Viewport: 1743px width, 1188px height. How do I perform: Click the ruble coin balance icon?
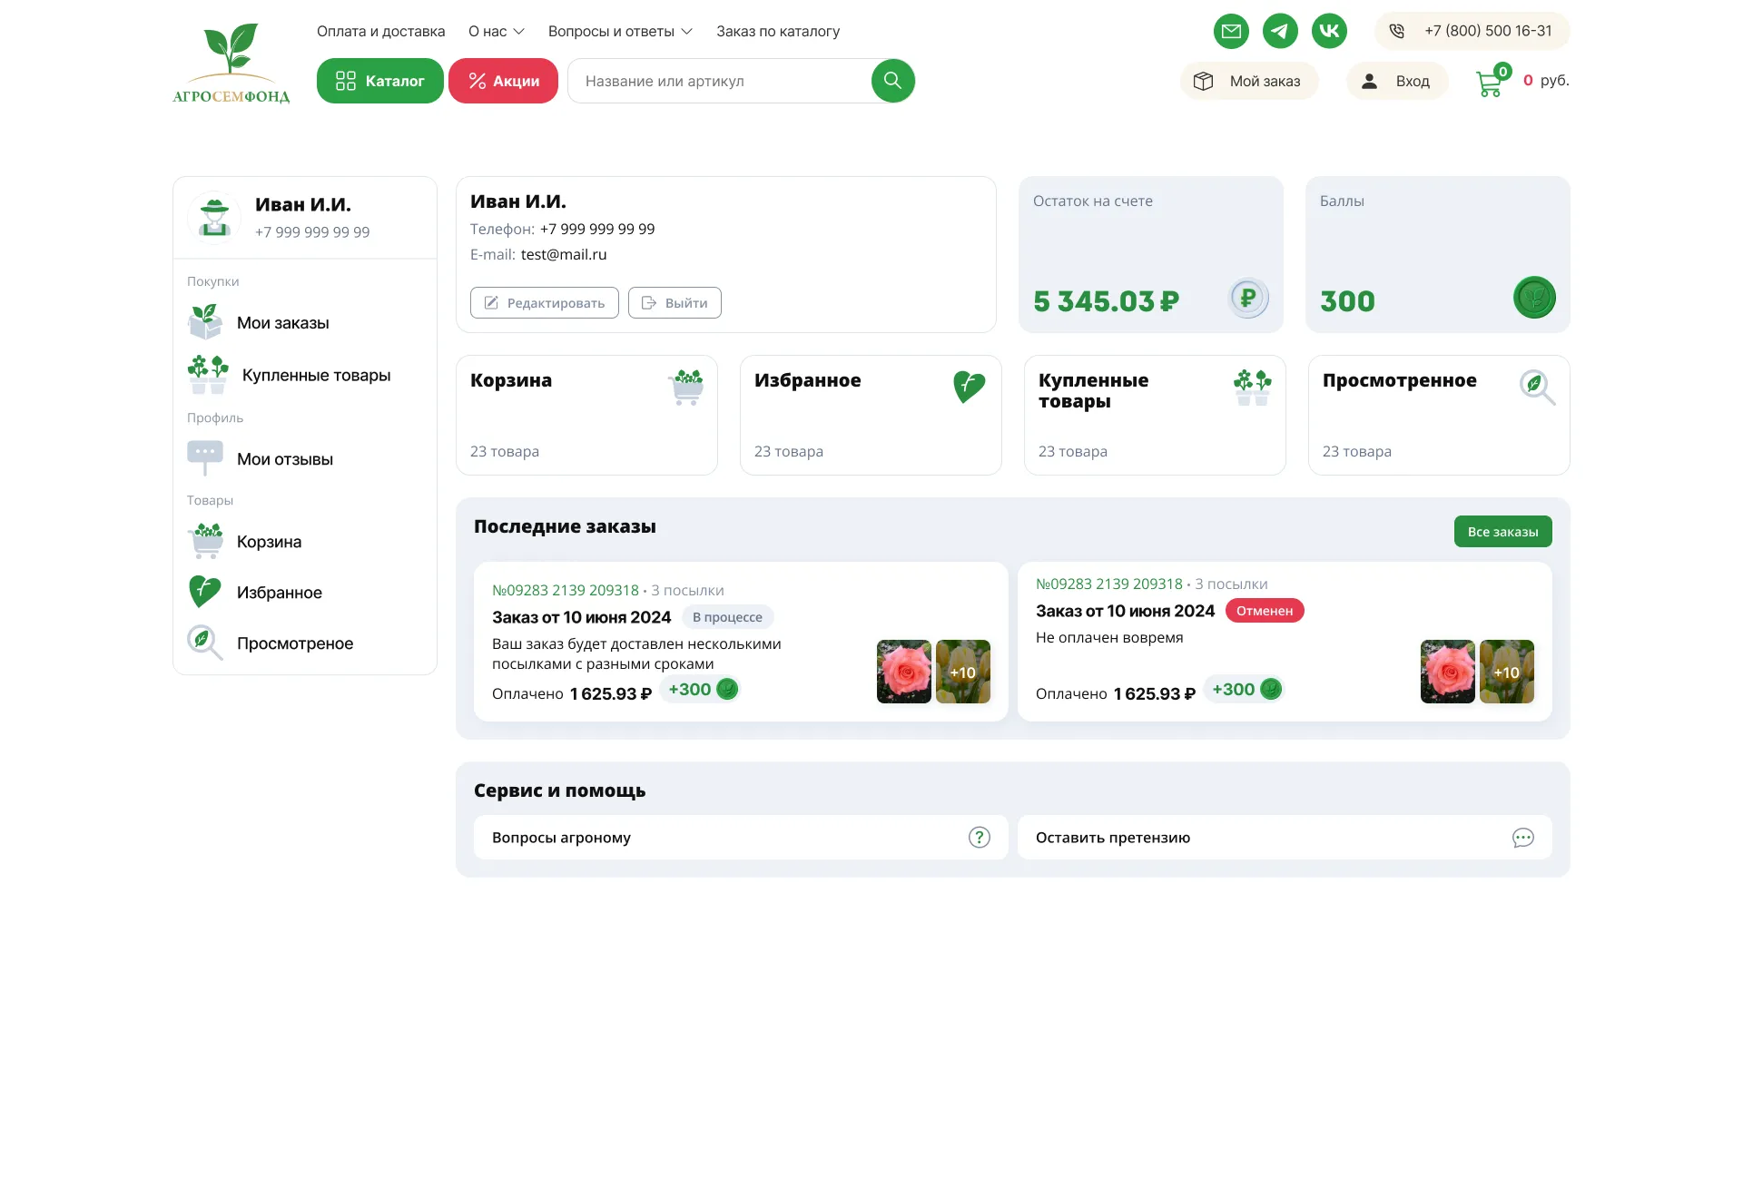(1248, 298)
